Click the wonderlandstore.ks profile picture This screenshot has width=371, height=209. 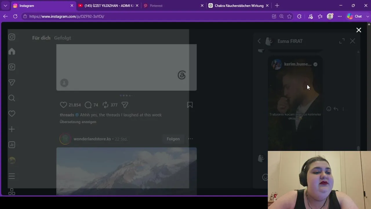(x=65, y=139)
